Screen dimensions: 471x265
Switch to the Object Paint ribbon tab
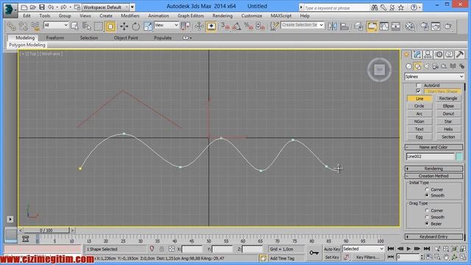tap(126, 38)
